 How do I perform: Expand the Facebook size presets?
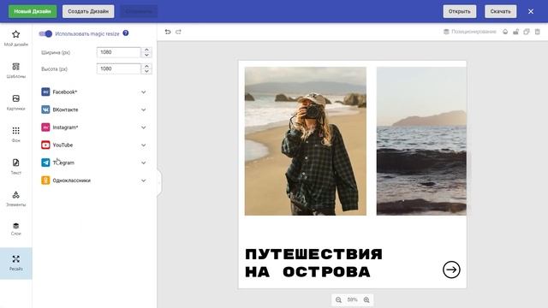click(x=143, y=92)
